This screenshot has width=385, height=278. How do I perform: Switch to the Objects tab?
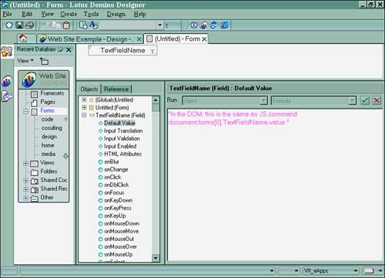pos(89,89)
